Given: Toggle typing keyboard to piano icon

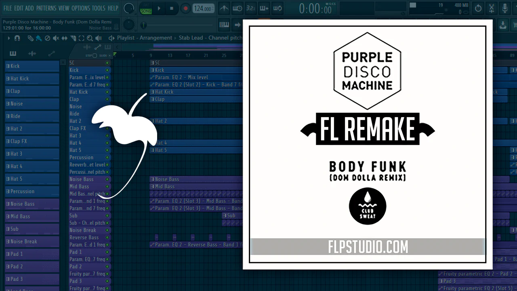Looking at the screenshot, I should pos(224,25).
